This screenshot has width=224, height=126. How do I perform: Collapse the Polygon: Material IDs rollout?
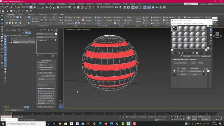pos(45,73)
